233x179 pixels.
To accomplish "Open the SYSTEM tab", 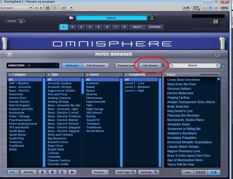I will (155, 27).
